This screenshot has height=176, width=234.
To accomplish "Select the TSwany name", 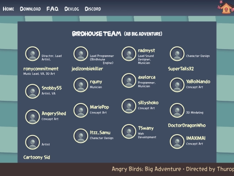I will pos(146,128).
